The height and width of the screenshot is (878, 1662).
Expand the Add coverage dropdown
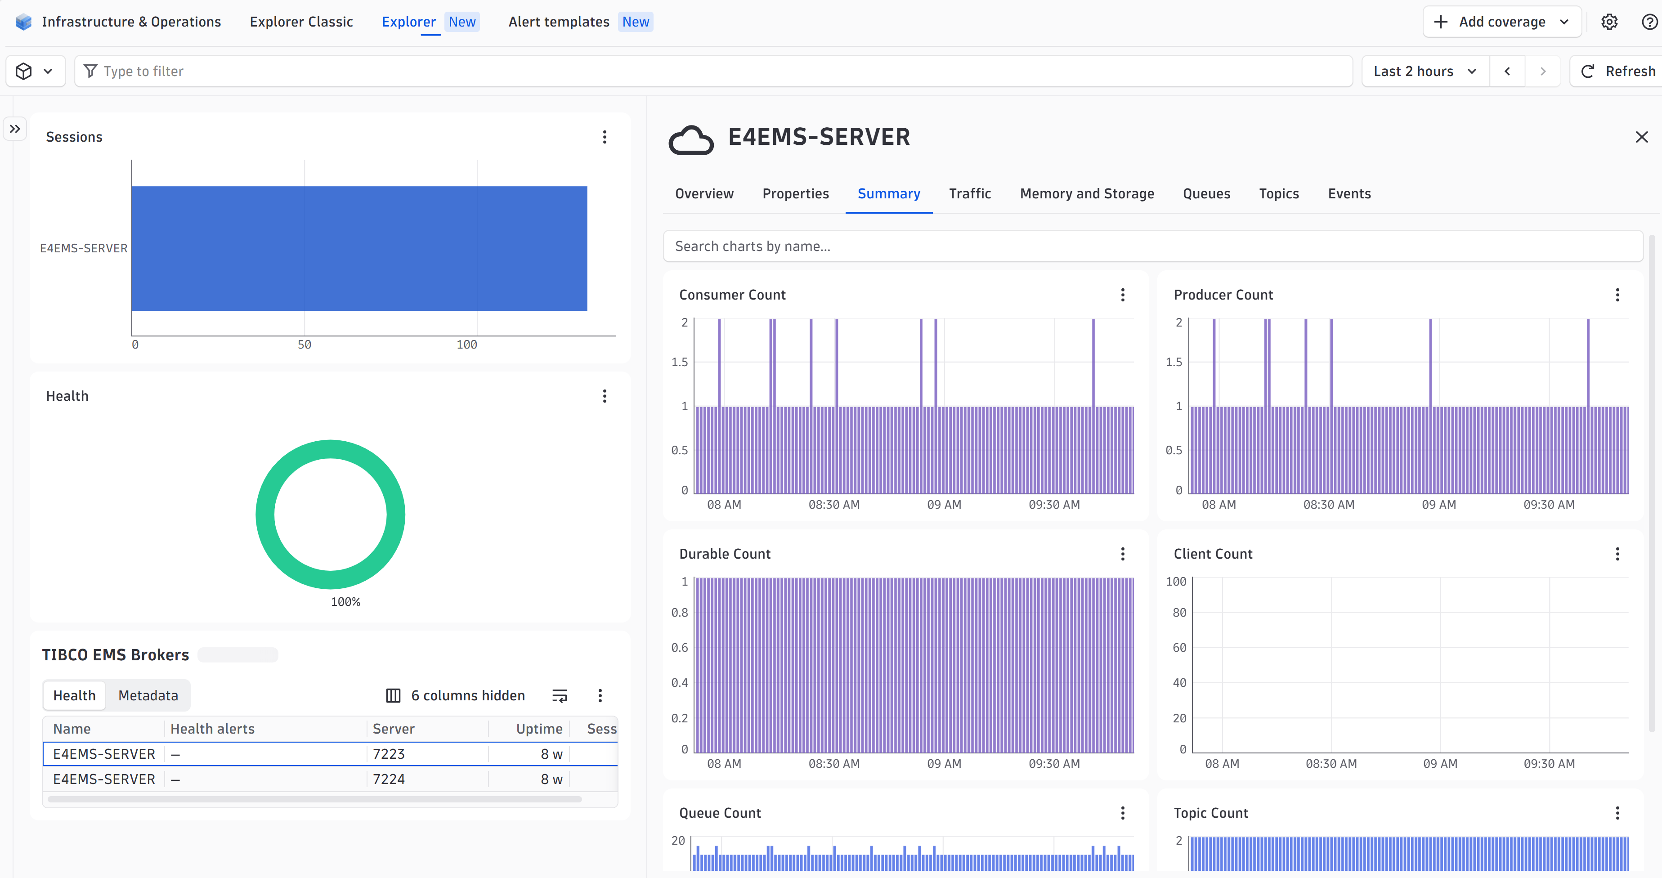point(1502,22)
